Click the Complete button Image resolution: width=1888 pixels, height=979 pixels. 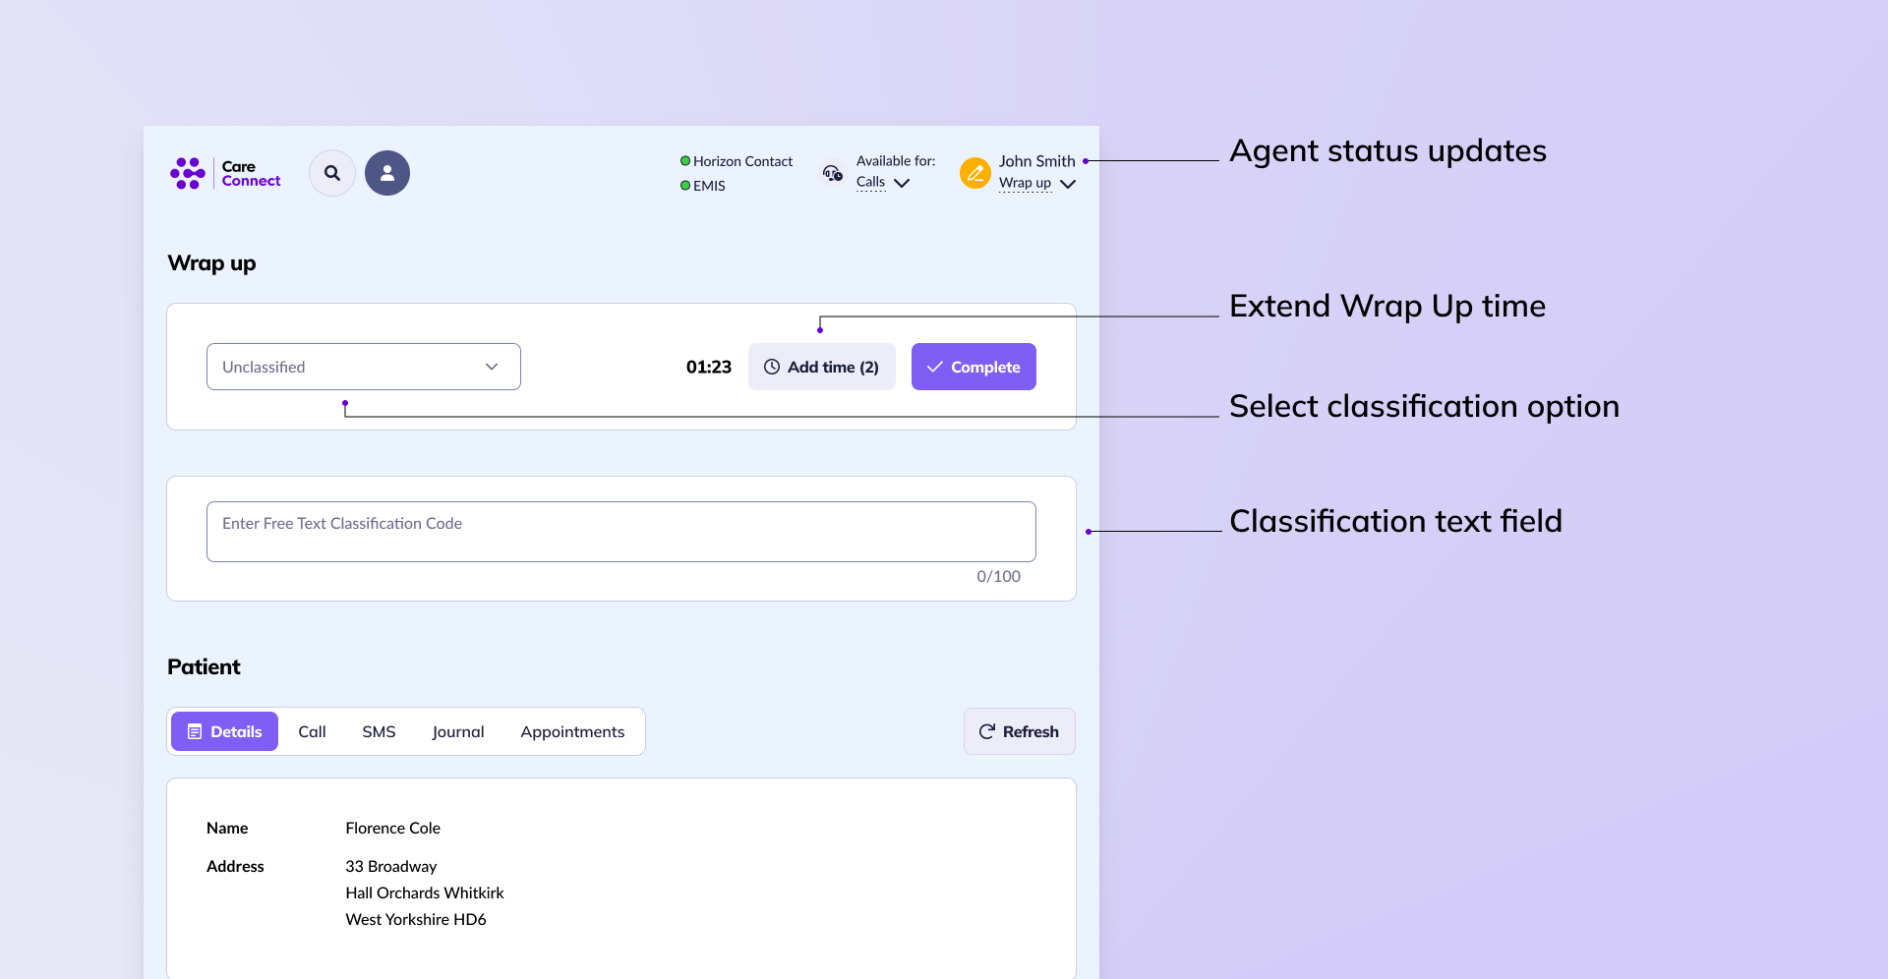click(973, 367)
